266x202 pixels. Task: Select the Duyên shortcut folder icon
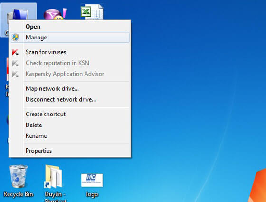pyautogui.click(x=53, y=176)
